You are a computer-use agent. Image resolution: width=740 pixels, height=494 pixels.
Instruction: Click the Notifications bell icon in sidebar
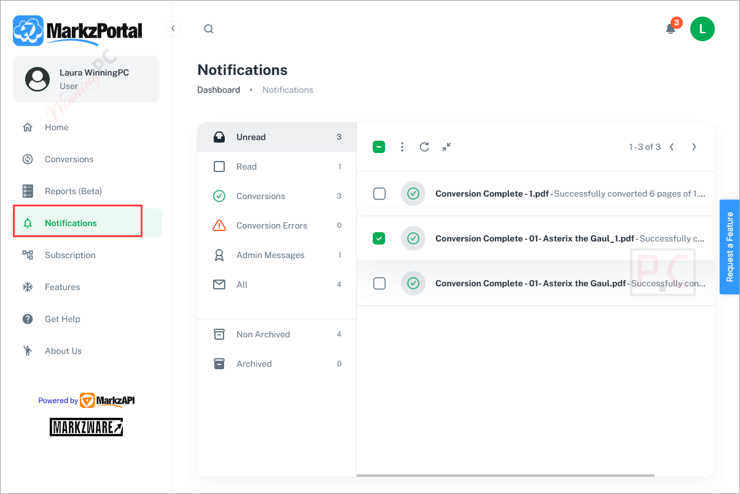coord(28,223)
